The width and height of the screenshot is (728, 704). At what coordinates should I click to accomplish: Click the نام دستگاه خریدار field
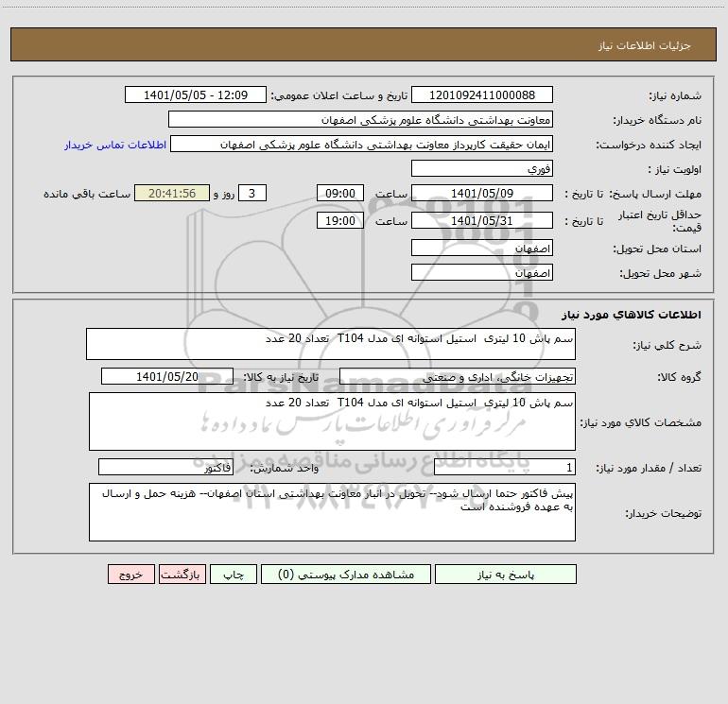pos(360,119)
